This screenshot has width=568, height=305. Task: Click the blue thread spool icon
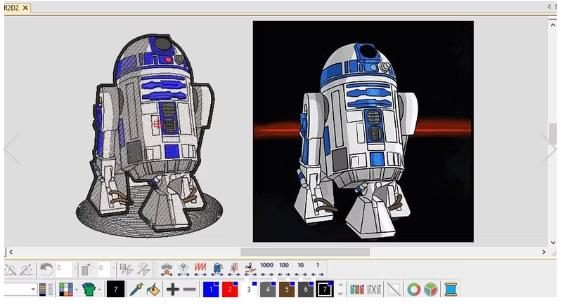[451, 290]
